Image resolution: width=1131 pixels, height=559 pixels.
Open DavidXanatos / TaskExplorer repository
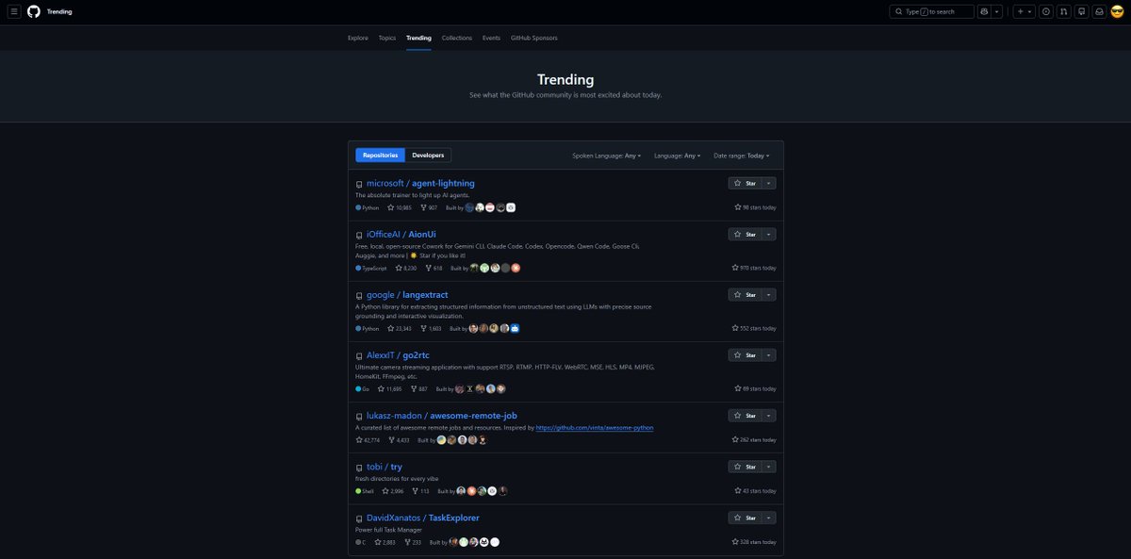click(423, 518)
